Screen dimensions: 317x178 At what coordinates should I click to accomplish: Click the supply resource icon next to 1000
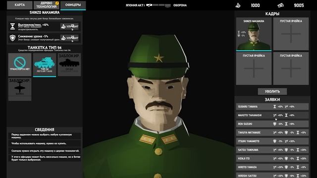[x=238, y=5]
